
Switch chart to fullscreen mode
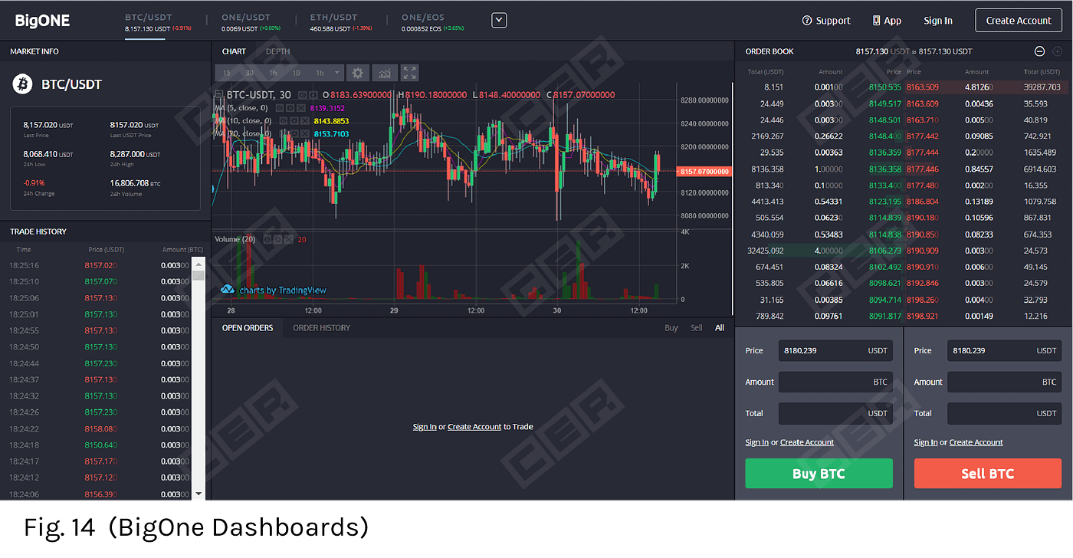(410, 73)
